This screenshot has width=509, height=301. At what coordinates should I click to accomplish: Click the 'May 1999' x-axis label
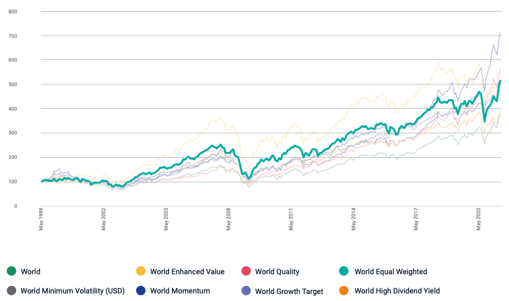pos(41,219)
